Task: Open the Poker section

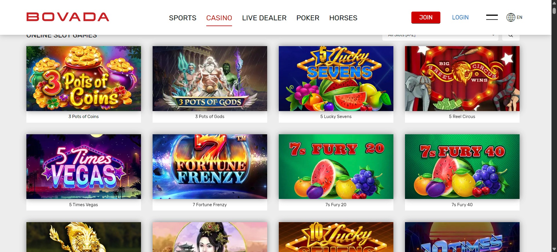Action: [308, 18]
